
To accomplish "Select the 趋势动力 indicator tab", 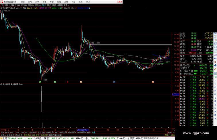I will (33, 133).
